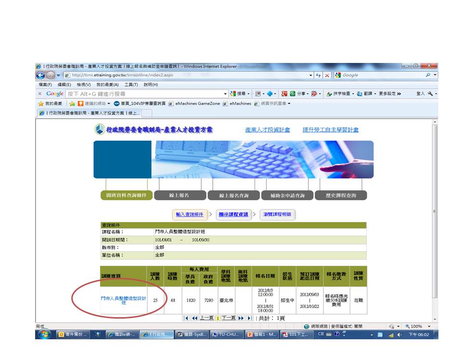
Task: Open the 100% zoom level dropdown
Action: [x=429, y=326]
